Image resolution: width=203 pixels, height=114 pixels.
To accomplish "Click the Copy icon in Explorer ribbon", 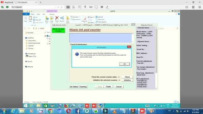I will pos(25,19).
